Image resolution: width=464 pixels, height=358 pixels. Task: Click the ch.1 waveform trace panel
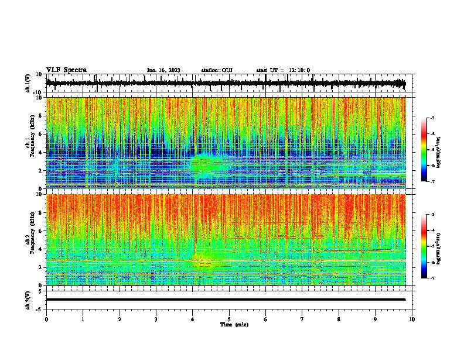[x=230, y=83]
